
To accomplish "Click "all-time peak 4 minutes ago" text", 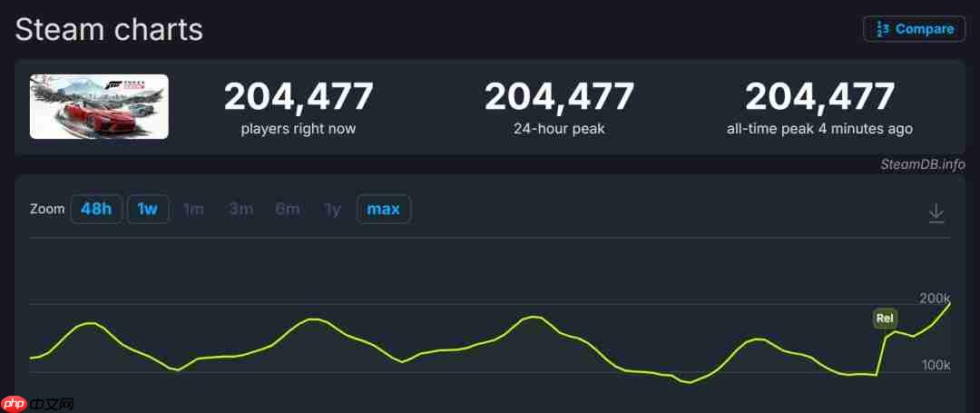I will coord(819,129).
